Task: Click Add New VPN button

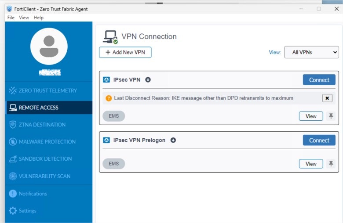Action: pos(125,52)
